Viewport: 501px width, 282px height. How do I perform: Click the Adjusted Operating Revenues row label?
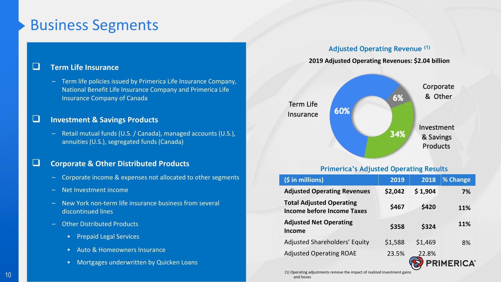[x=327, y=191]
